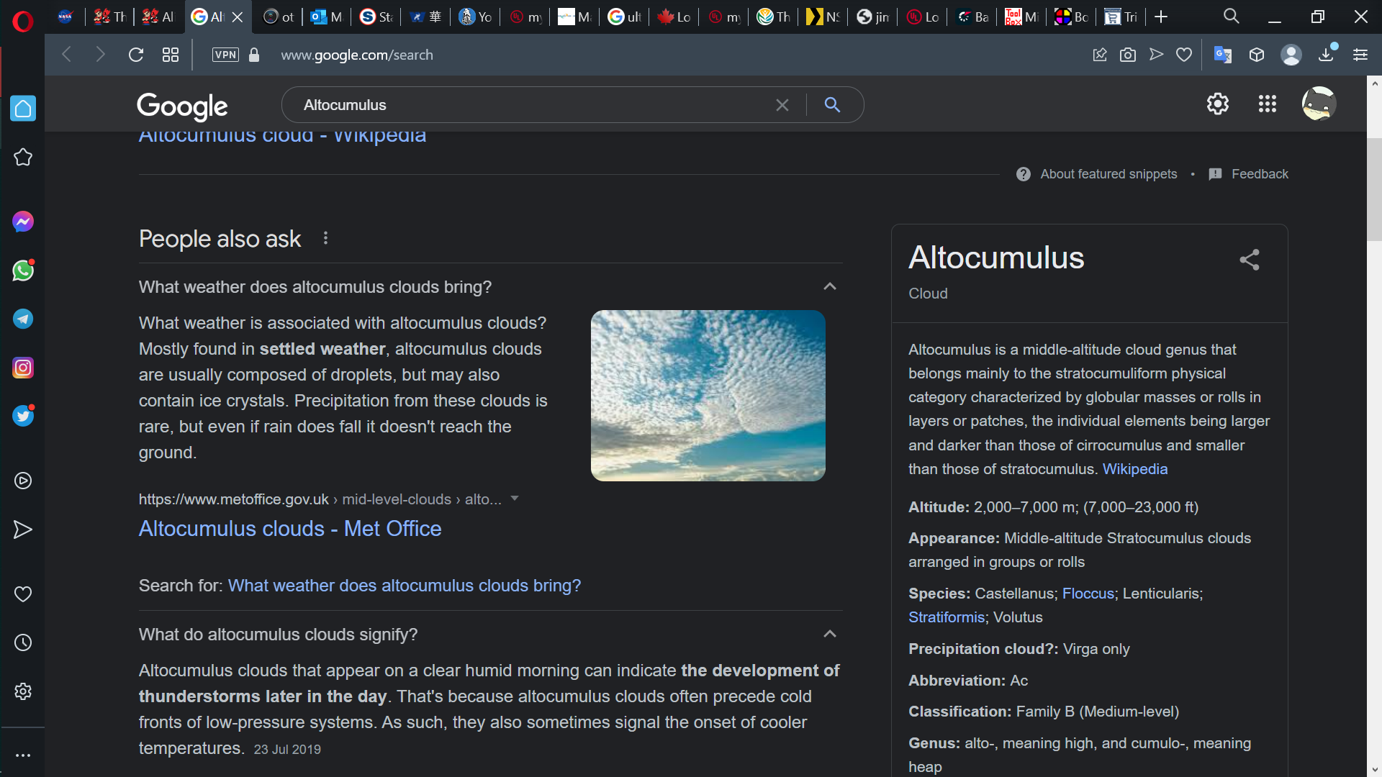This screenshot has width=1382, height=777.
Task: Open Instagram in the sidebar
Action: 23,368
